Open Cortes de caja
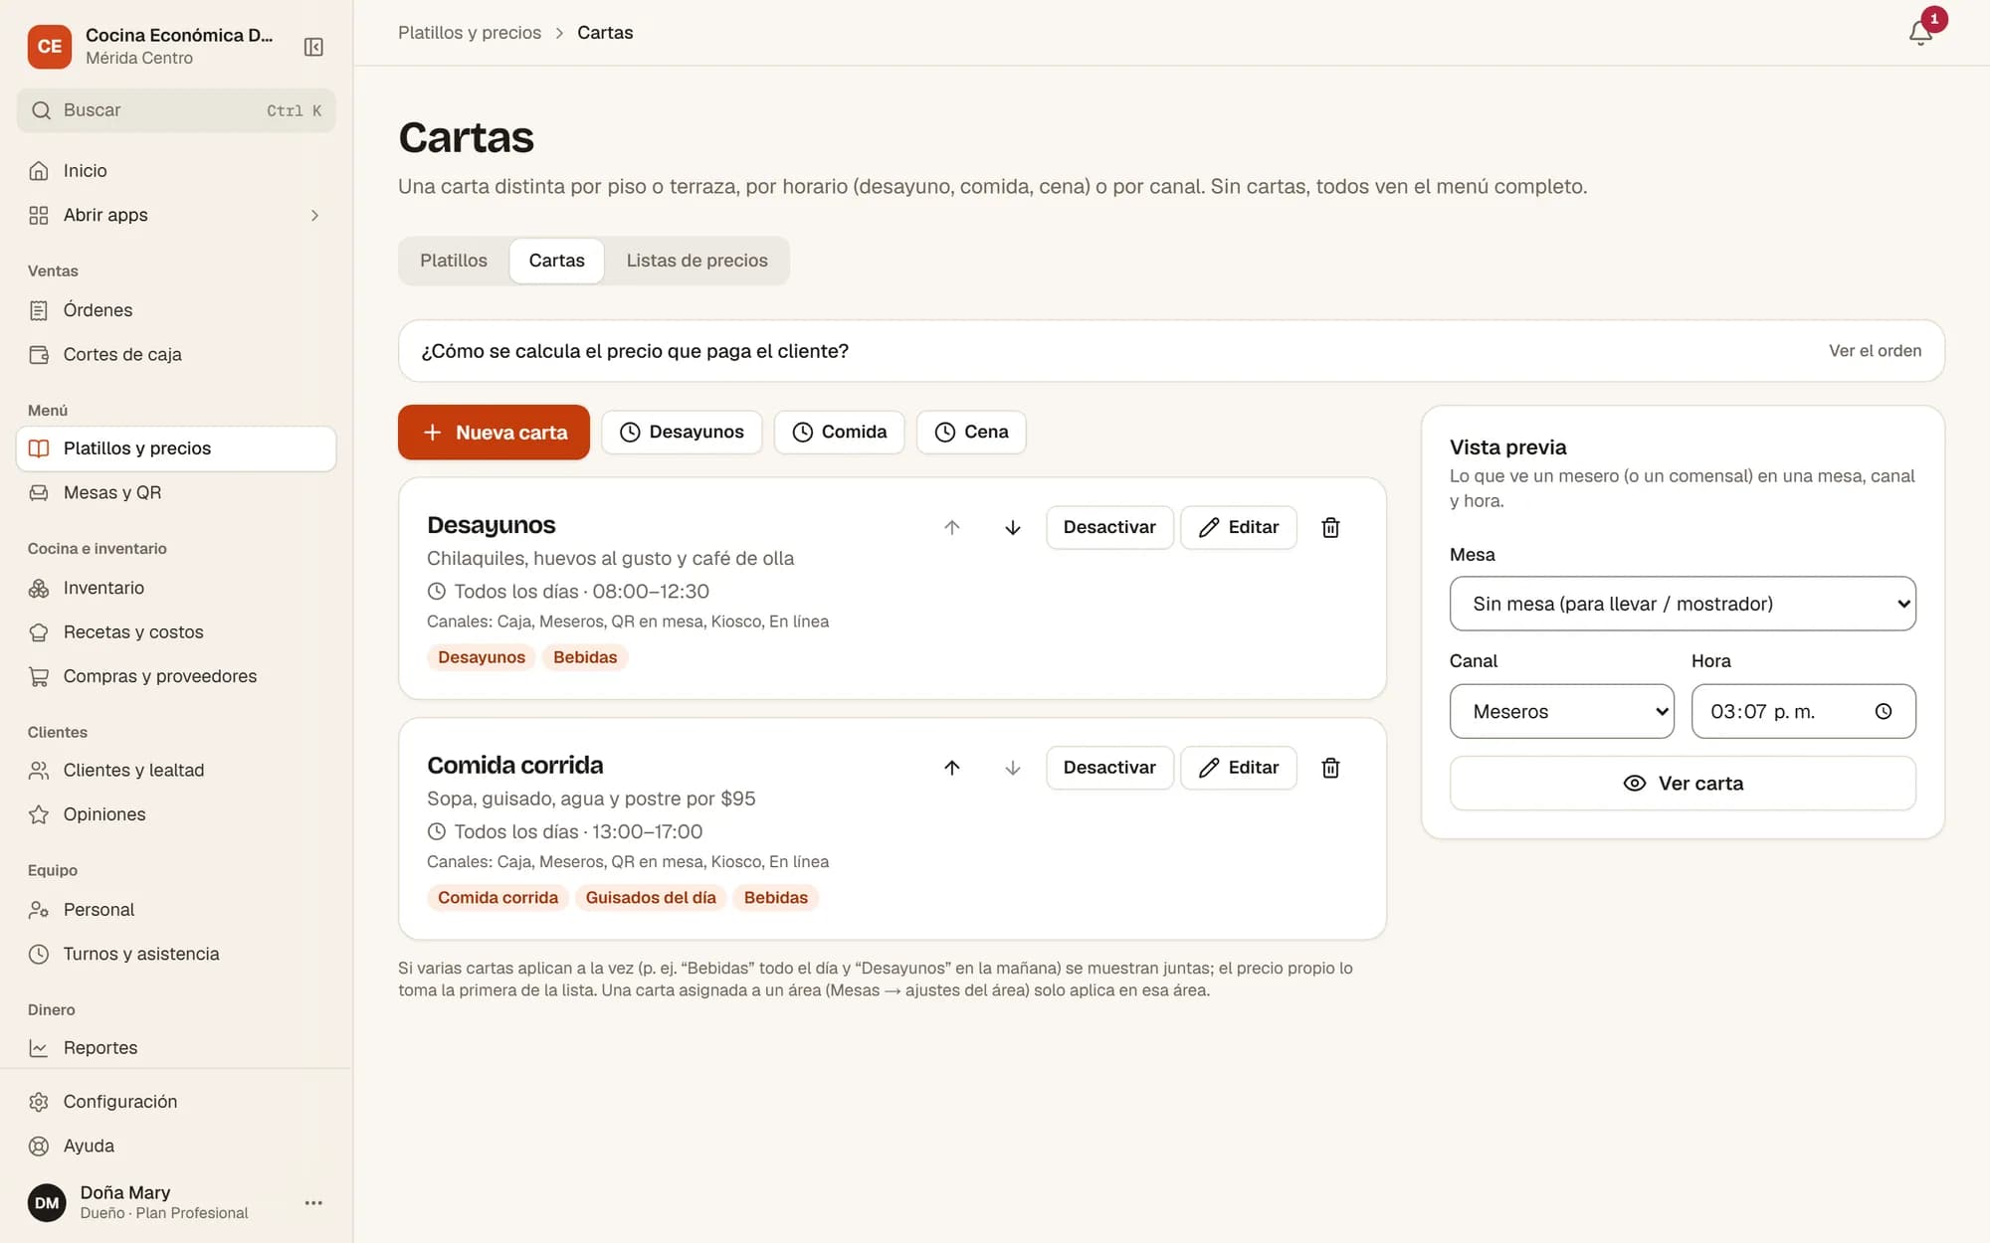 pyautogui.click(x=176, y=354)
